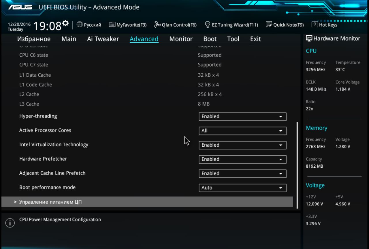369x249 pixels.
Task: Click the Hardware Monitor screen icon
Action: pyautogui.click(x=309, y=39)
